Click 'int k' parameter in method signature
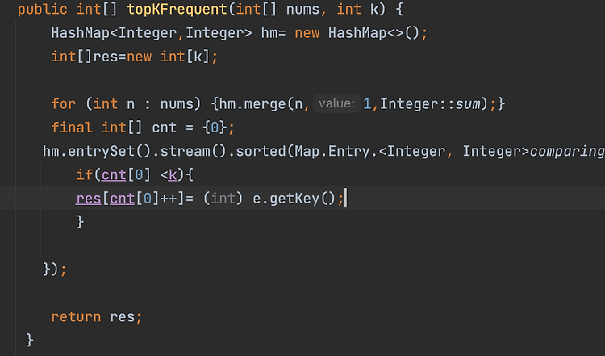The image size is (605, 356). 358,9
